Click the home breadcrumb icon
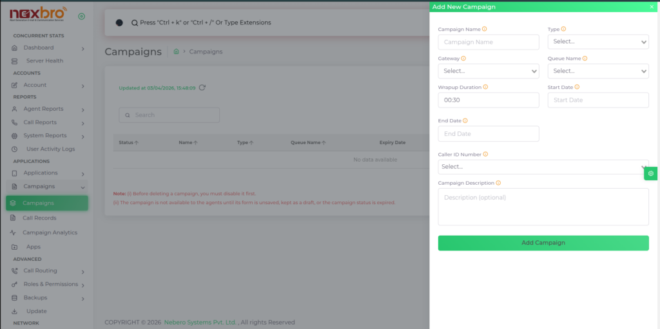The width and height of the screenshot is (660, 329). 176,52
